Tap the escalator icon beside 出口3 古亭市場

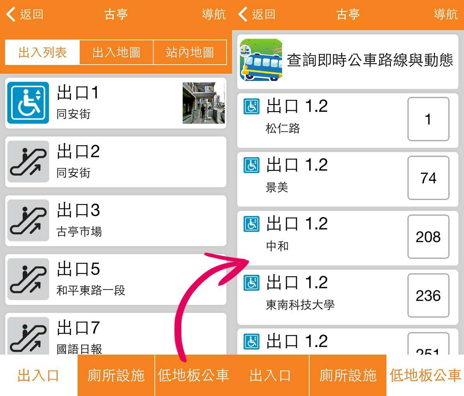tap(28, 221)
